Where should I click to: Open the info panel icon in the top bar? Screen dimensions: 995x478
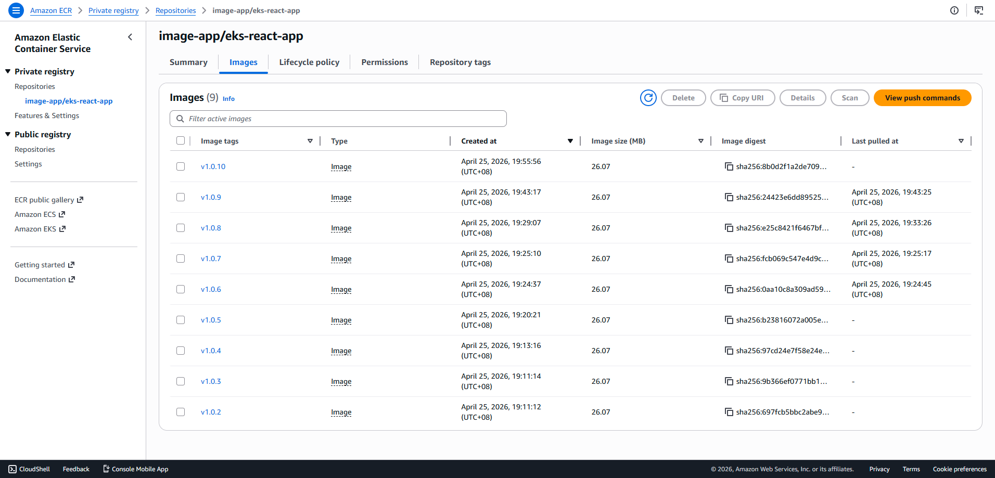[954, 10]
